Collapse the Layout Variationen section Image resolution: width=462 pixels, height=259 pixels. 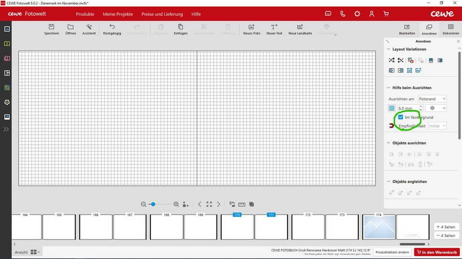[x=389, y=49]
